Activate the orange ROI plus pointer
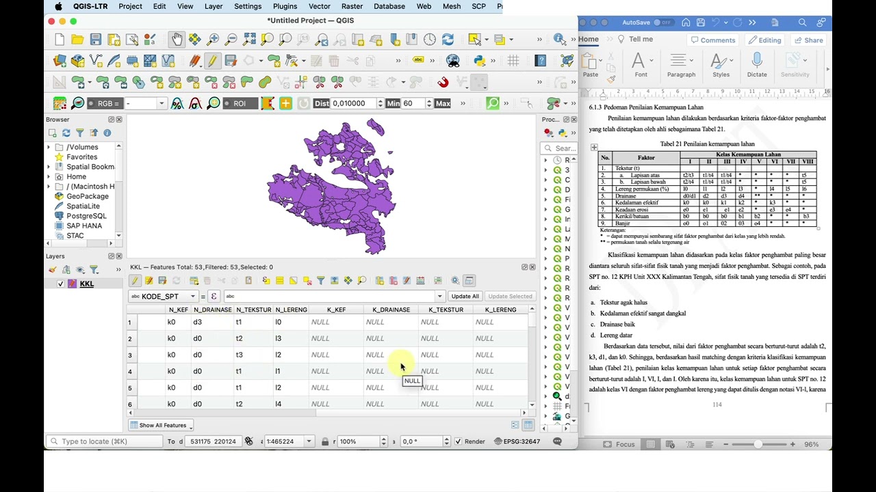Image resolution: width=876 pixels, height=492 pixels. (x=285, y=103)
